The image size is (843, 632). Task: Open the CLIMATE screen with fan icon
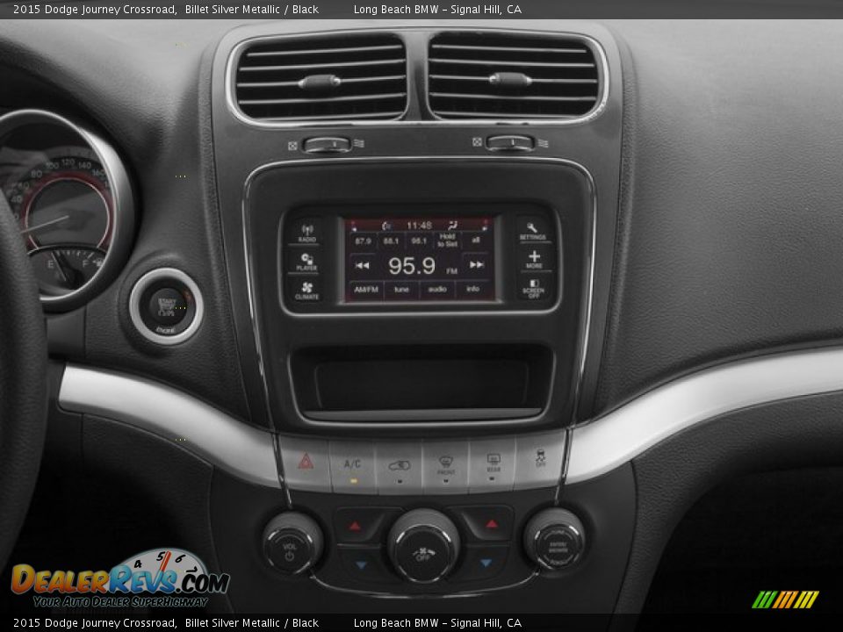point(306,291)
